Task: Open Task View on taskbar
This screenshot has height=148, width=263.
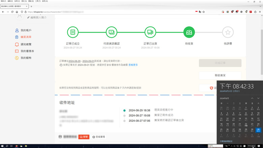Action: tap(11, 146)
